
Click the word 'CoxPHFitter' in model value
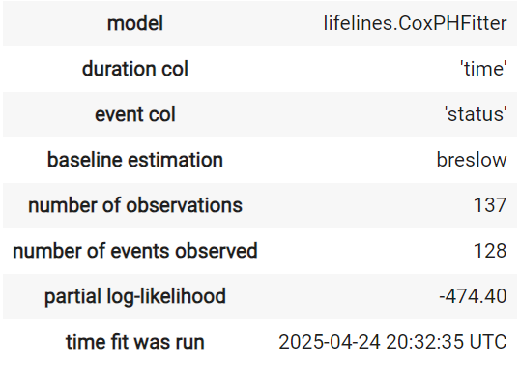(x=452, y=23)
